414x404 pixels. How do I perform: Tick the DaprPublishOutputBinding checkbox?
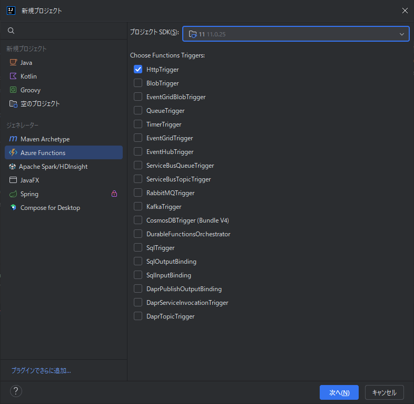click(138, 288)
